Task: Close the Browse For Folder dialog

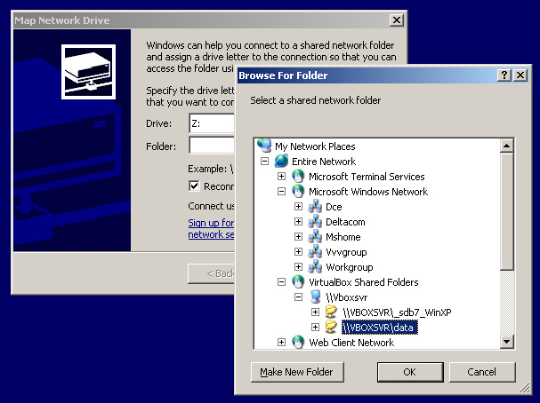Action: (520, 75)
